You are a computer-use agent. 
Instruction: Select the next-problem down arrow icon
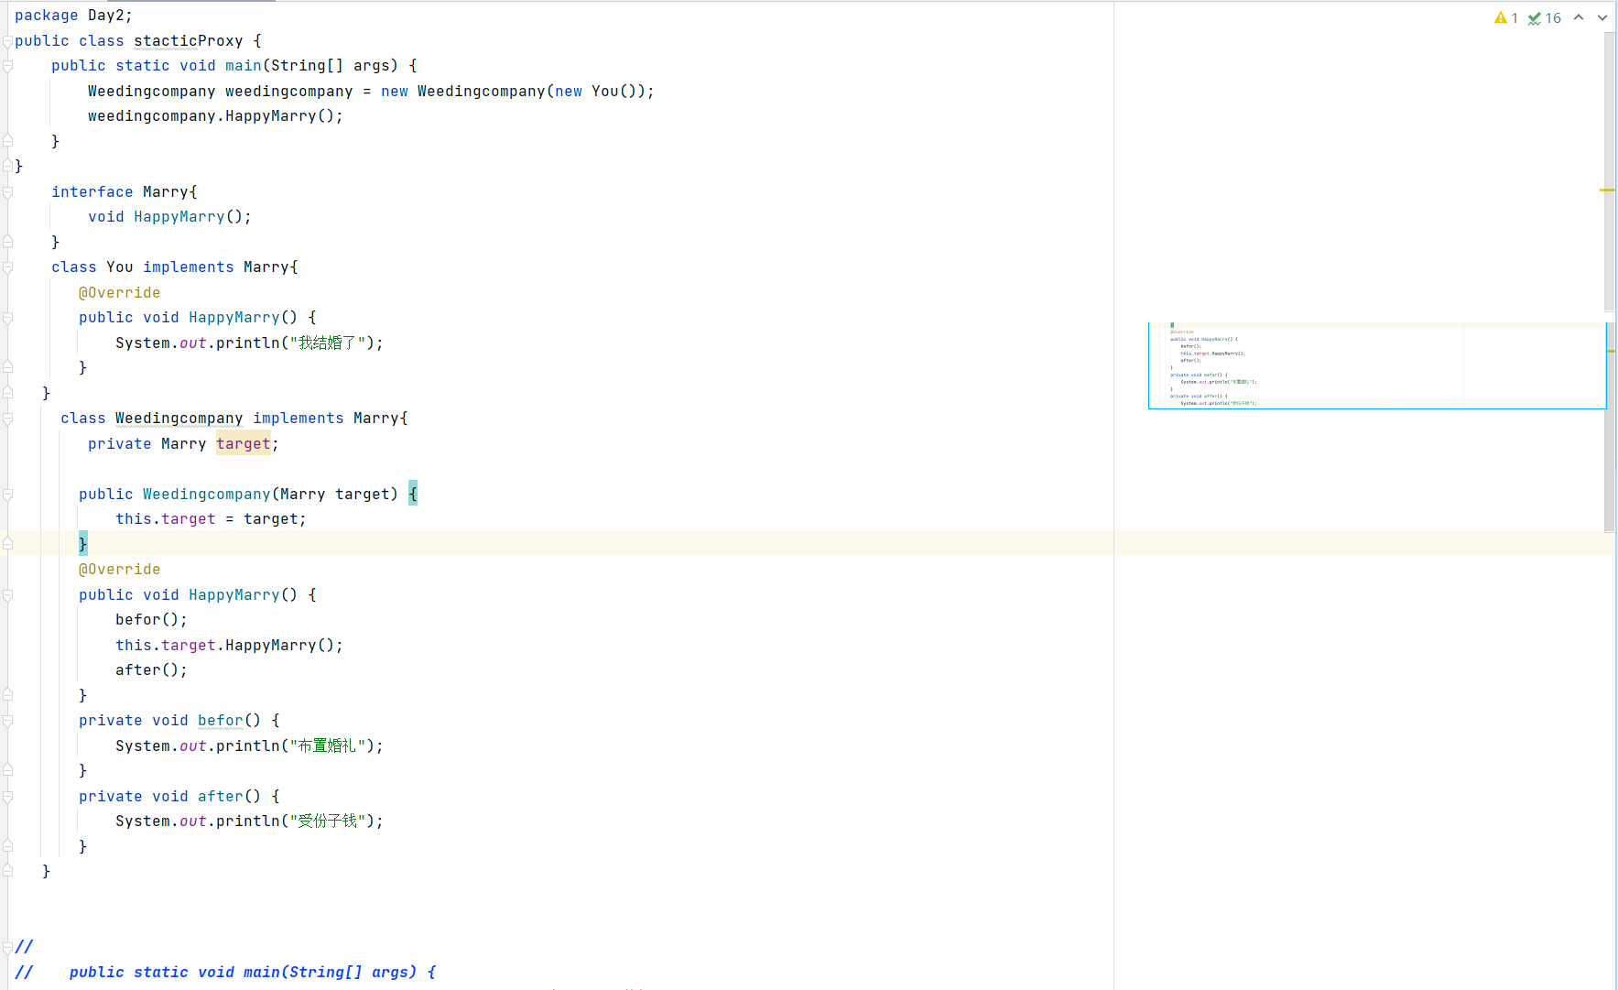(x=1603, y=17)
